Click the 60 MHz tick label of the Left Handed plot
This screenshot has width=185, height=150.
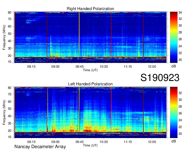10,102
